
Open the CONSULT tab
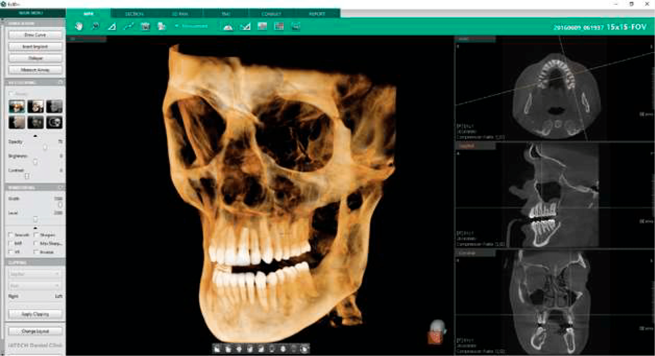271,14
